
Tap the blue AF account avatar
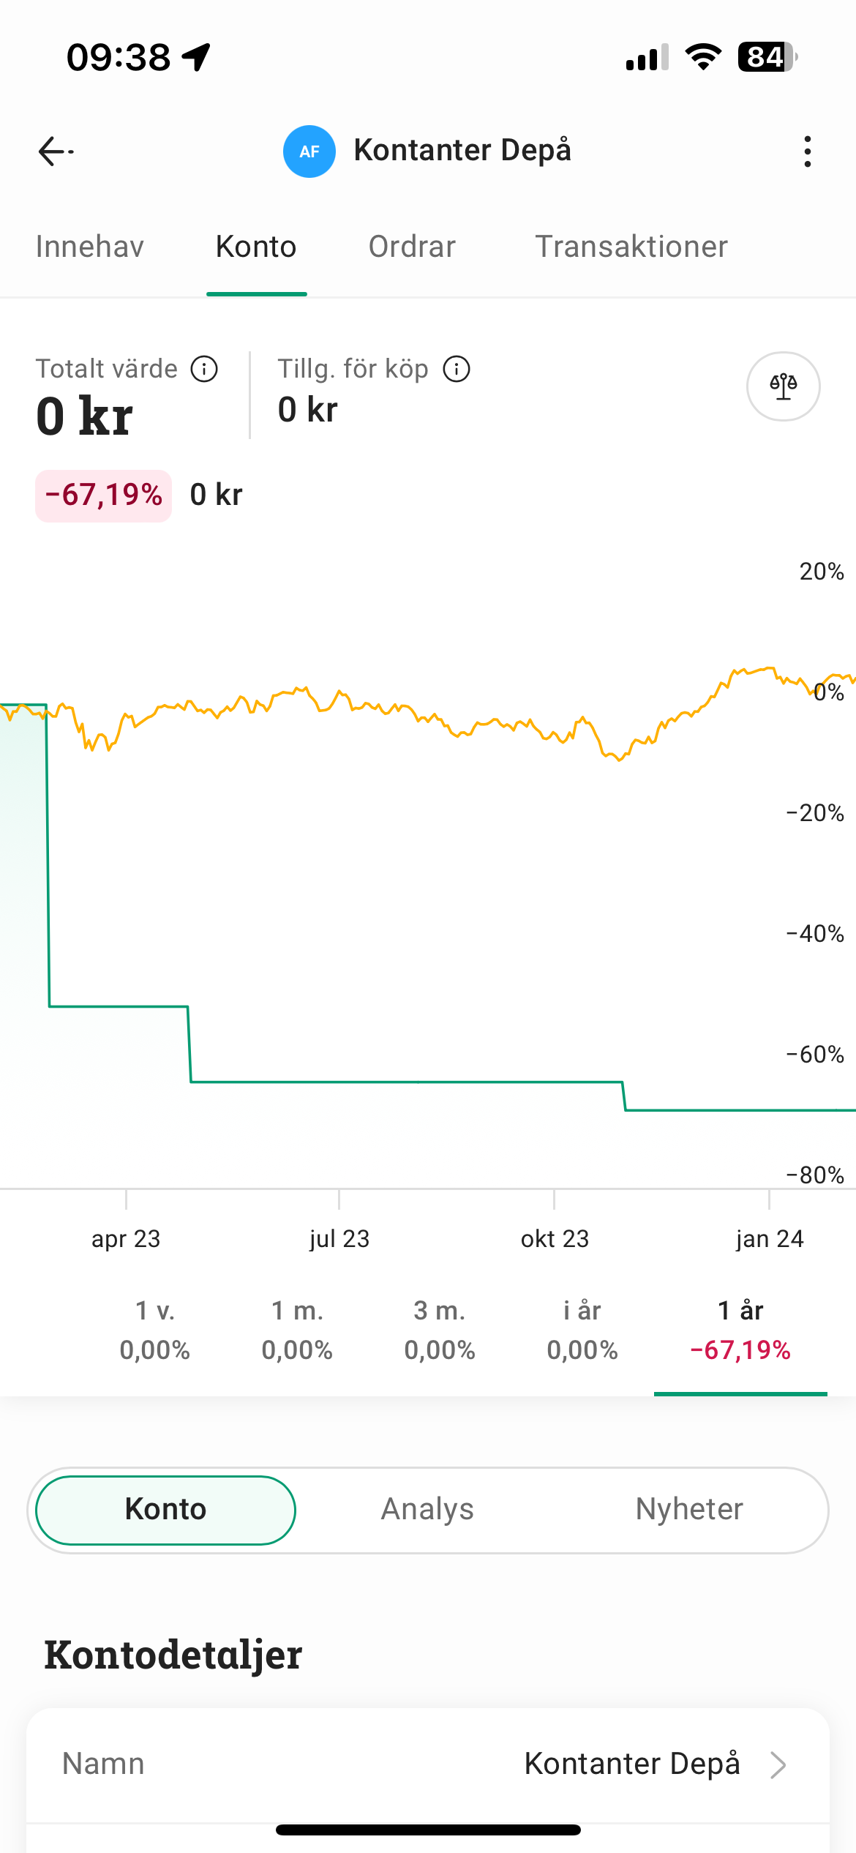point(309,151)
